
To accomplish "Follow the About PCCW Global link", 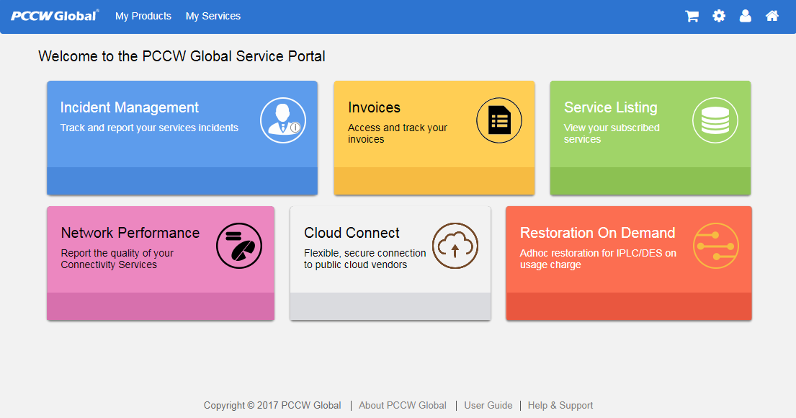I will [x=403, y=405].
